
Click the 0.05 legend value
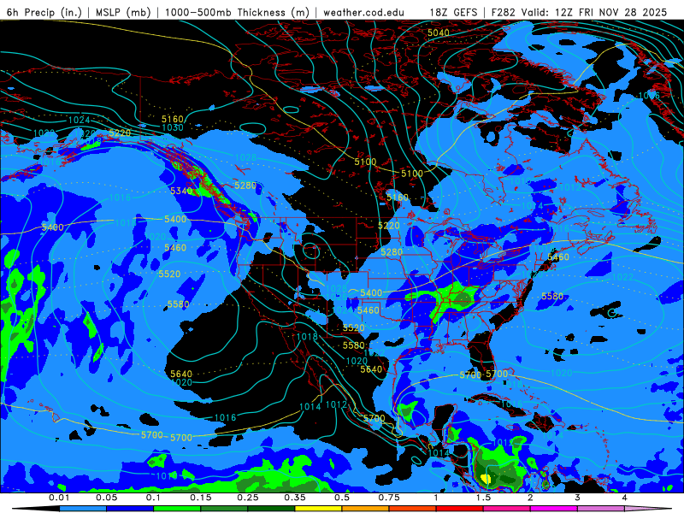point(106,498)
